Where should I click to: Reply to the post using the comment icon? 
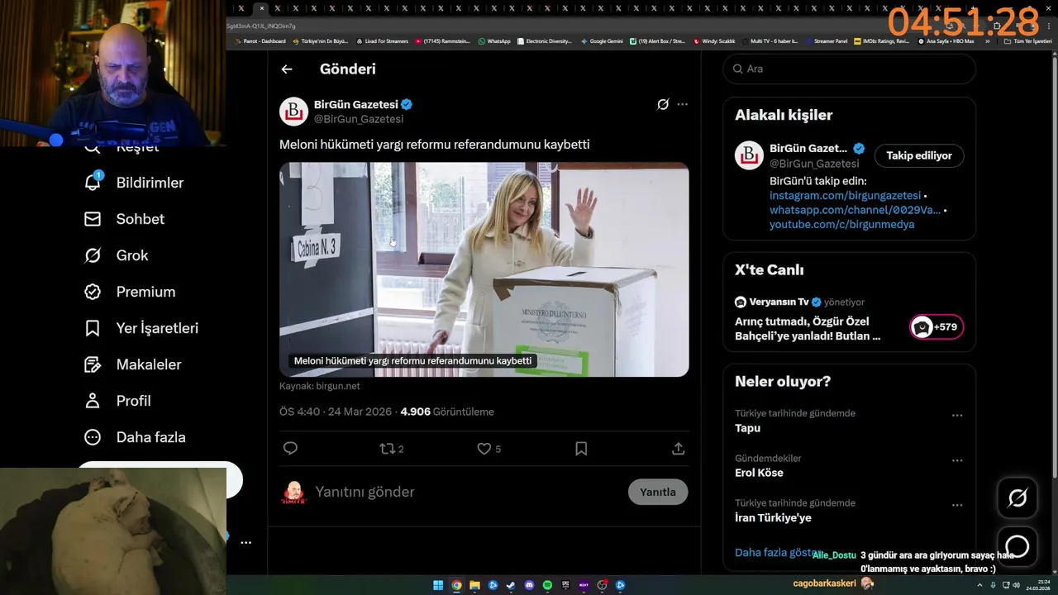[x=290, y=449]
